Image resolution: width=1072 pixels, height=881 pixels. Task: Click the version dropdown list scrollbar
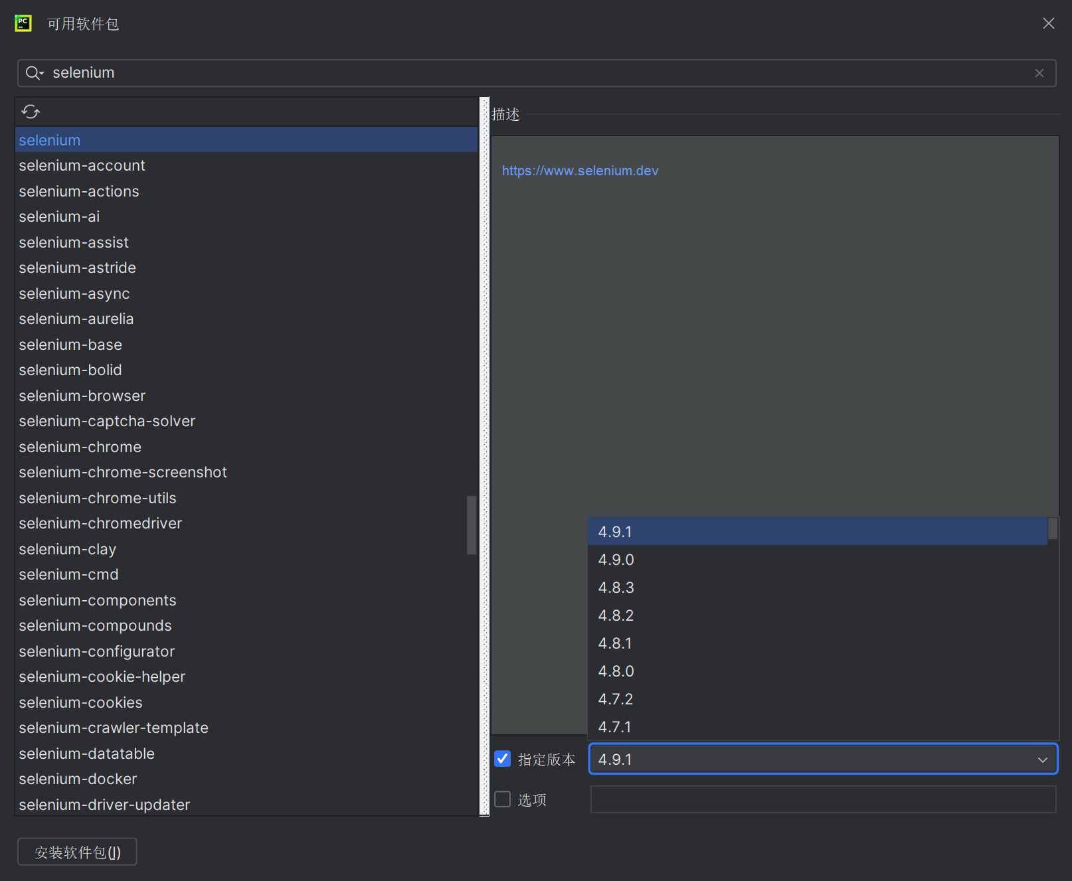[x=1053, y=528]
